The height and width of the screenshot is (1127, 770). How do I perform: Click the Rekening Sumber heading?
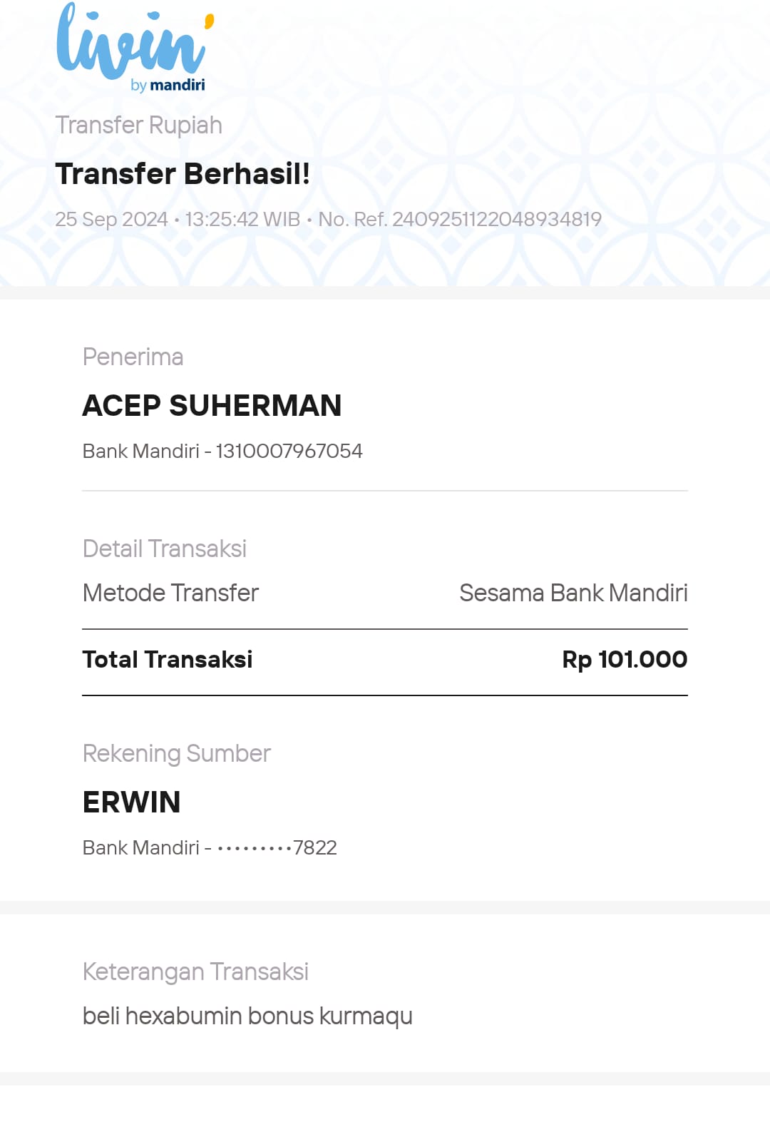[x=177, y=754]
